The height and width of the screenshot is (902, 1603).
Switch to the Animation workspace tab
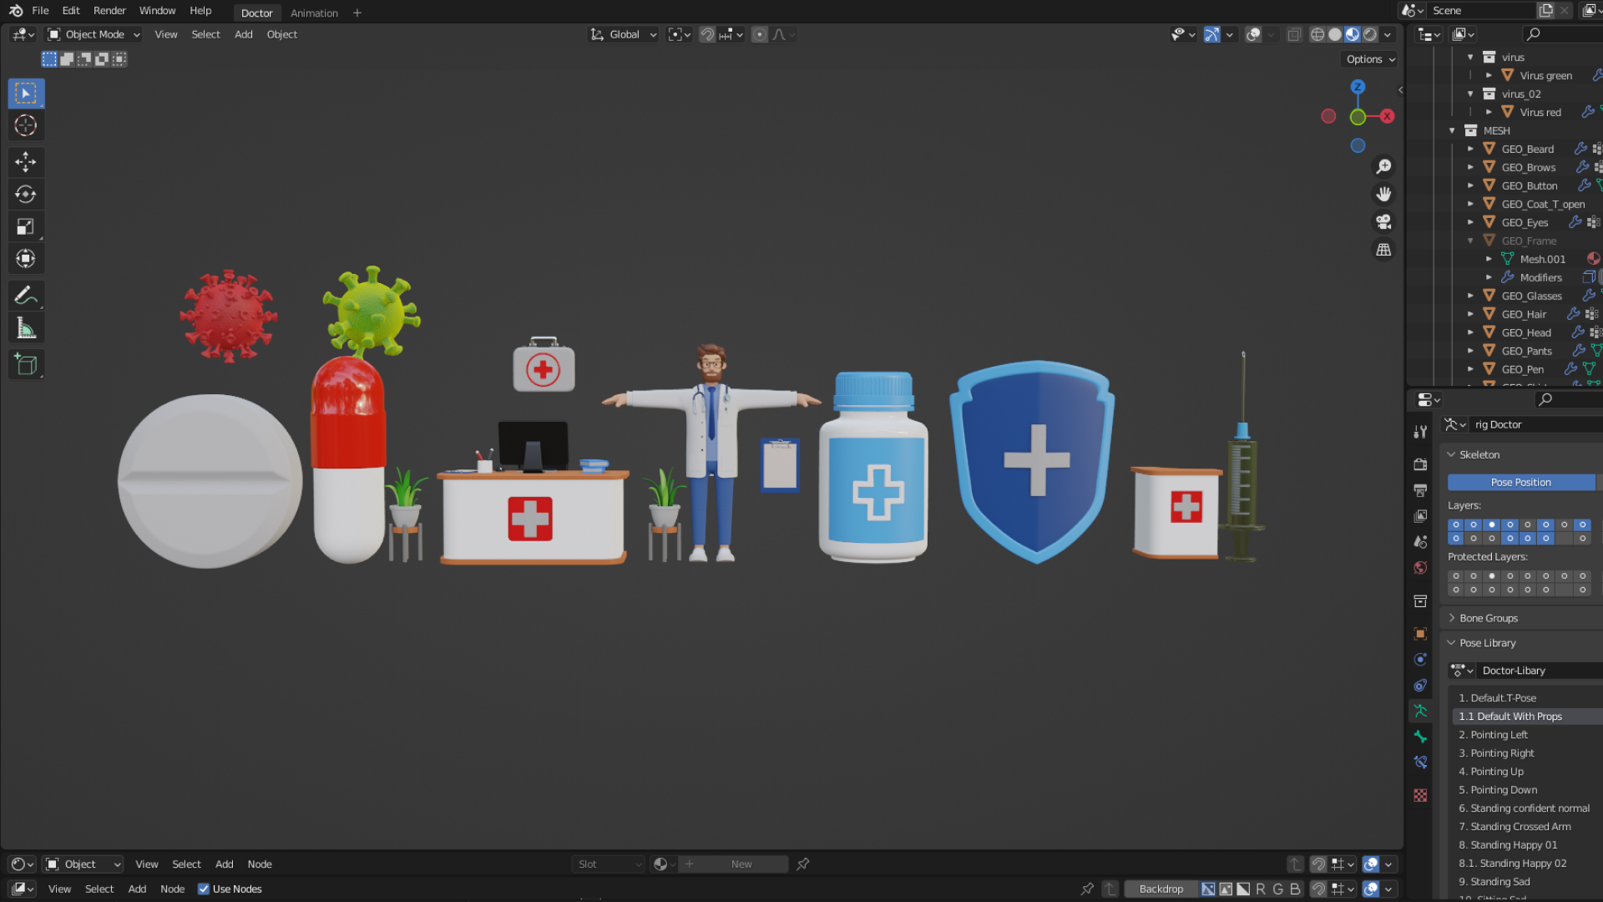click(x=314, y=13)
